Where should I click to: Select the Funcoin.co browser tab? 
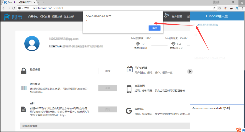19,2
